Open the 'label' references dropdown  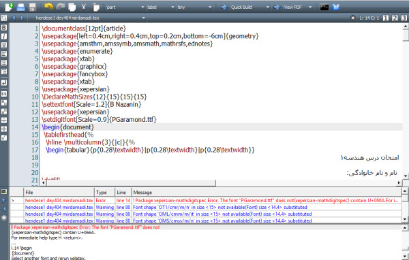(161, 7)
